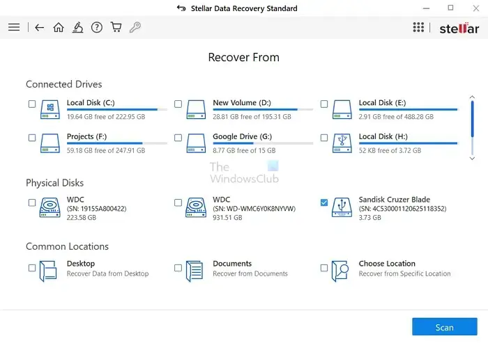Click 'Recover from Specific Location' text
488x343 pixels.
404,273
